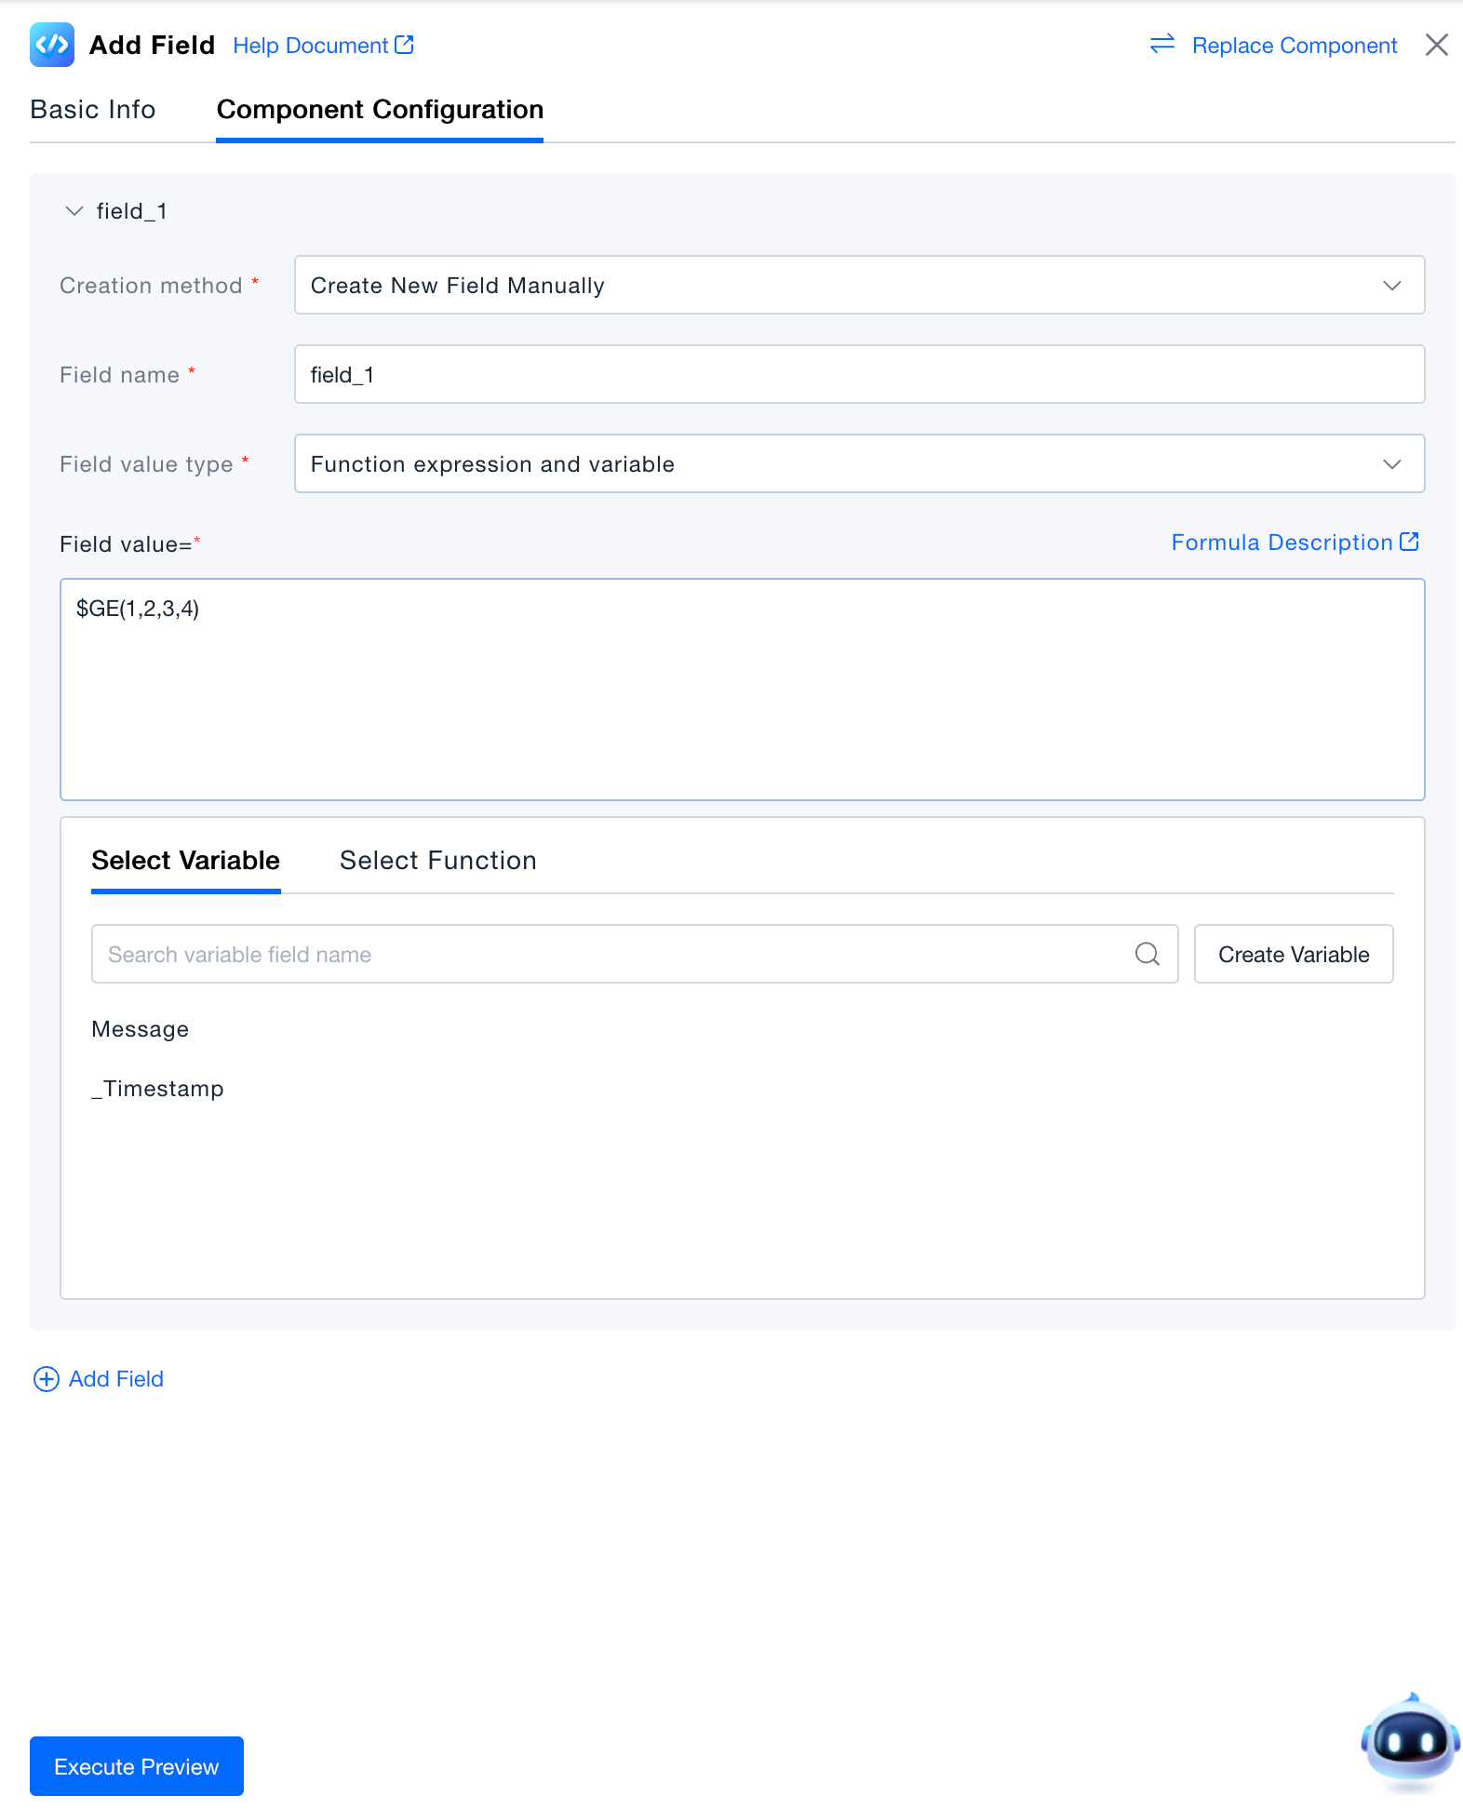Click the Add Field code icon logo
The height and width of the screenshot is (1809, 1463).
click(x=52, y=45)
